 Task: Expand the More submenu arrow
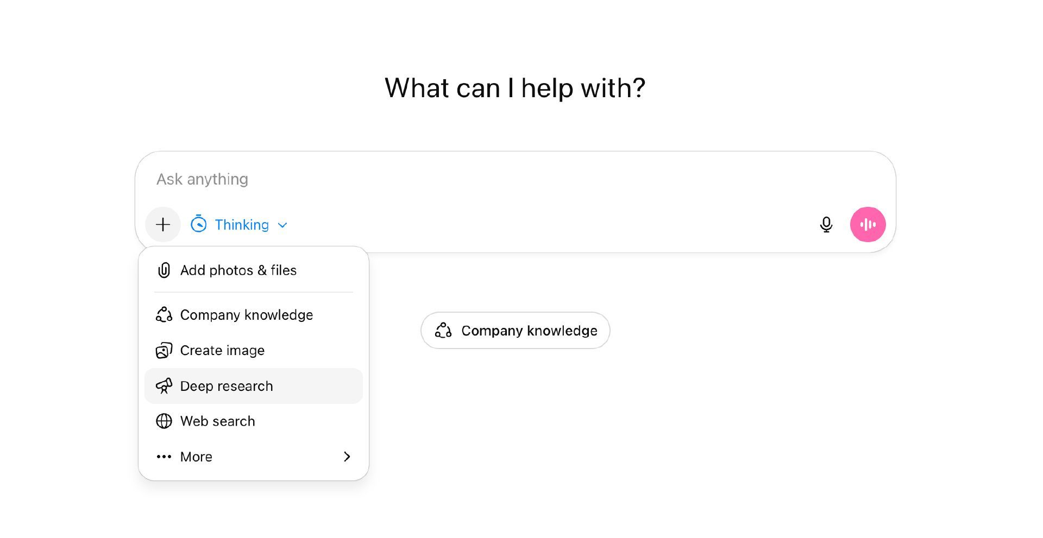(347, 457)
